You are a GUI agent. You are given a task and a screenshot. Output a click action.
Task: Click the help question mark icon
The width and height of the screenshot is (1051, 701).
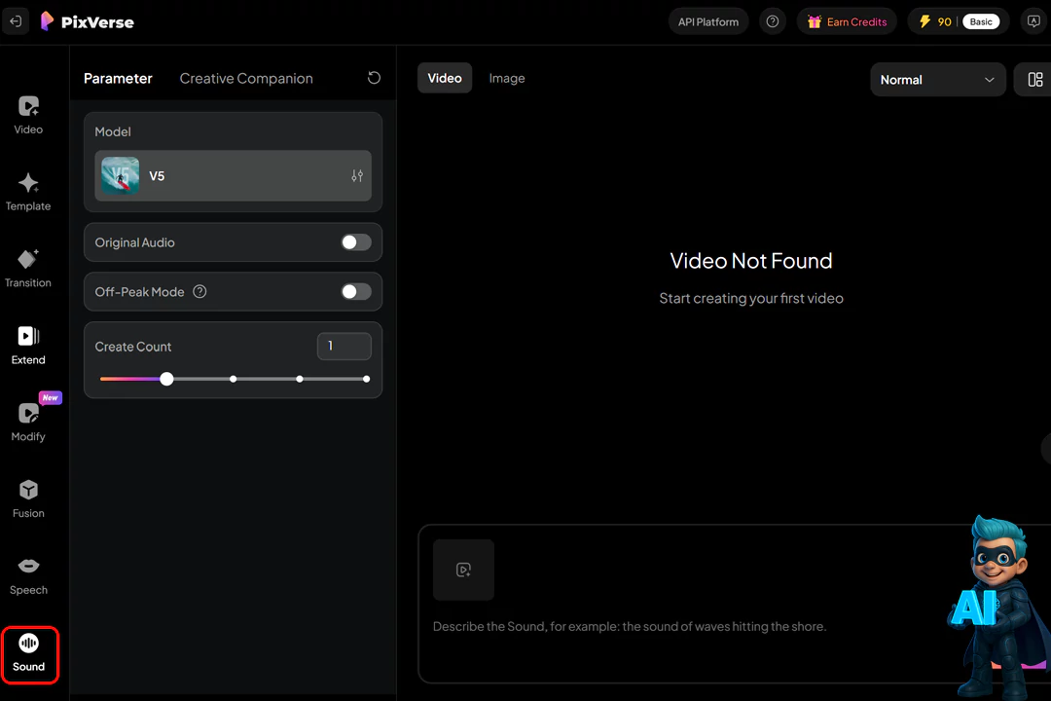[773, 21]
